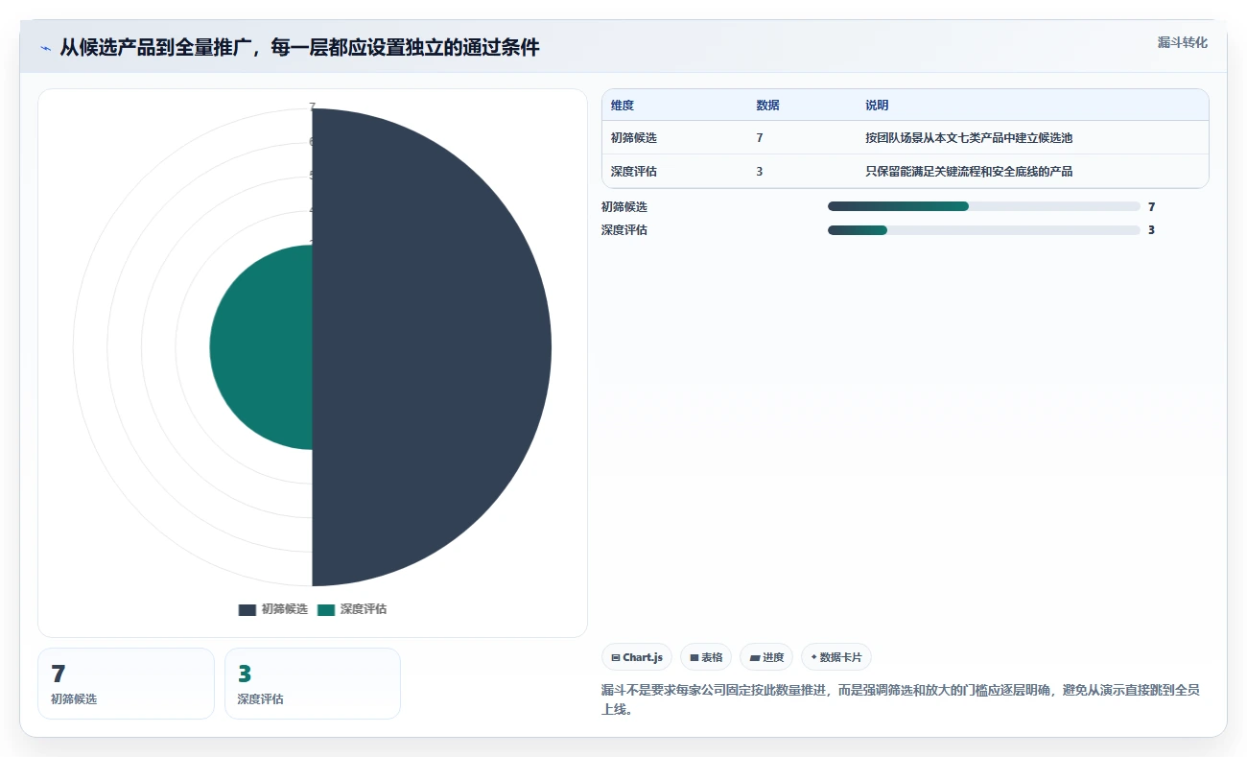Click the lightning icon beside the title
Viewport: 1247px width, 757px height.
[x=45, y=48]
